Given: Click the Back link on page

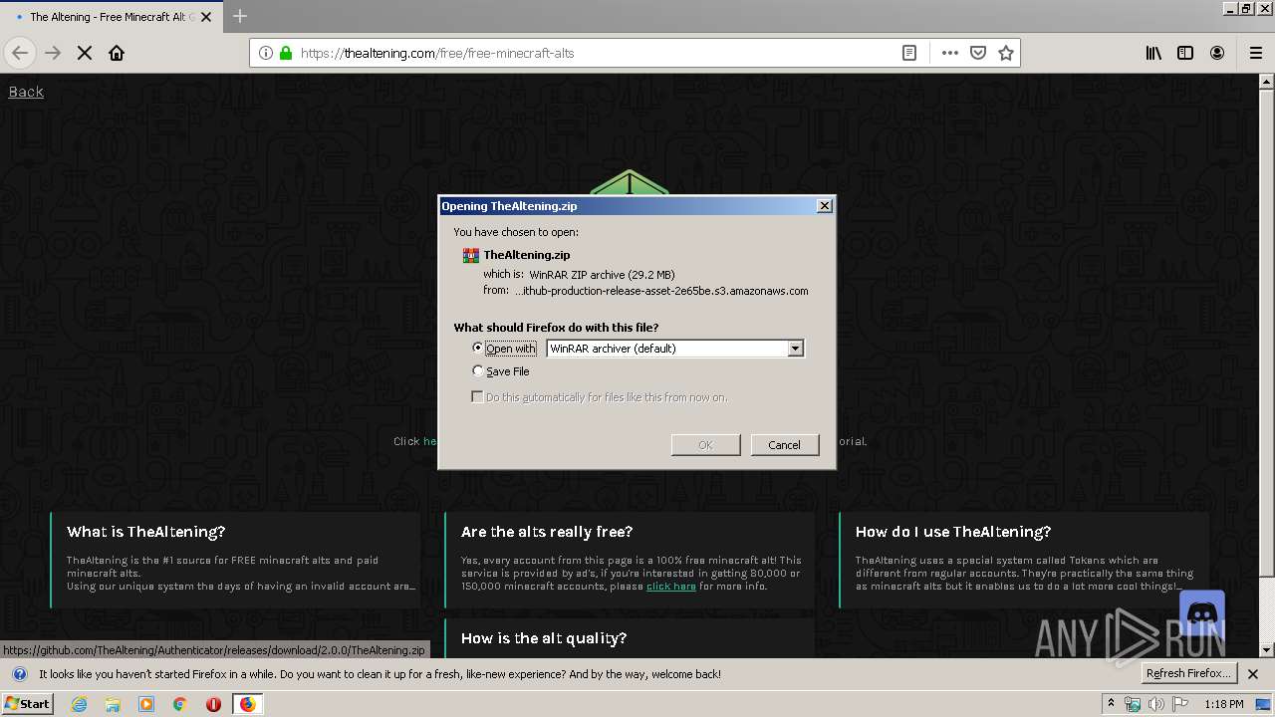Looking at the screenshot, I should tap(26, 92).
